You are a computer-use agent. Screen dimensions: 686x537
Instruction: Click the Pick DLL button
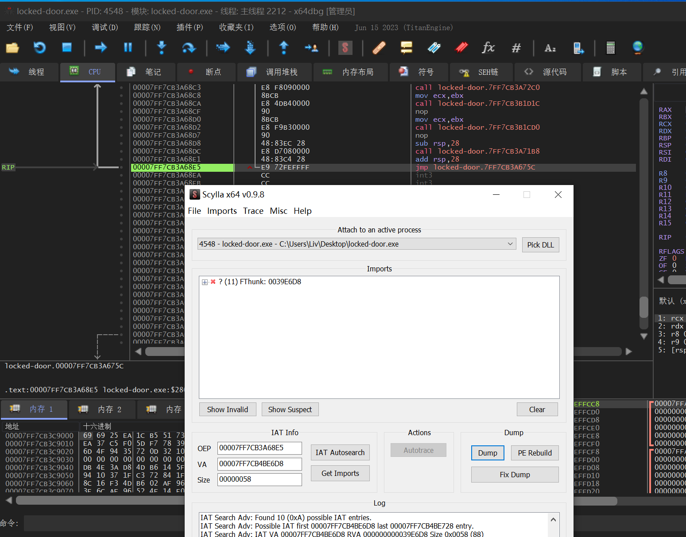tap(540, 245)
